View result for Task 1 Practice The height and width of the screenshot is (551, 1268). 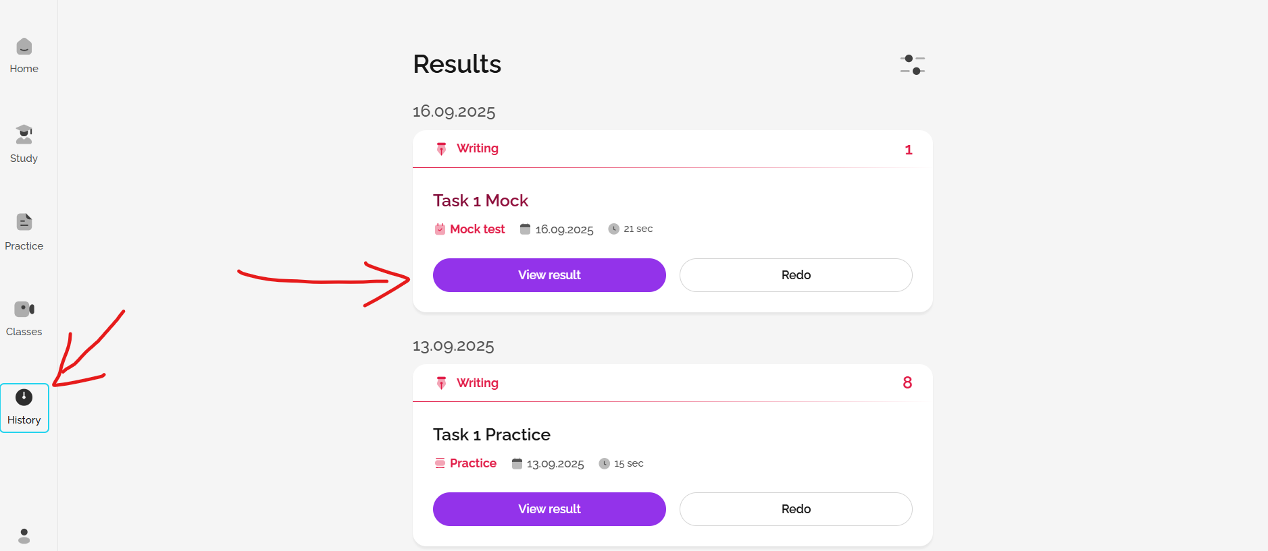549,509
